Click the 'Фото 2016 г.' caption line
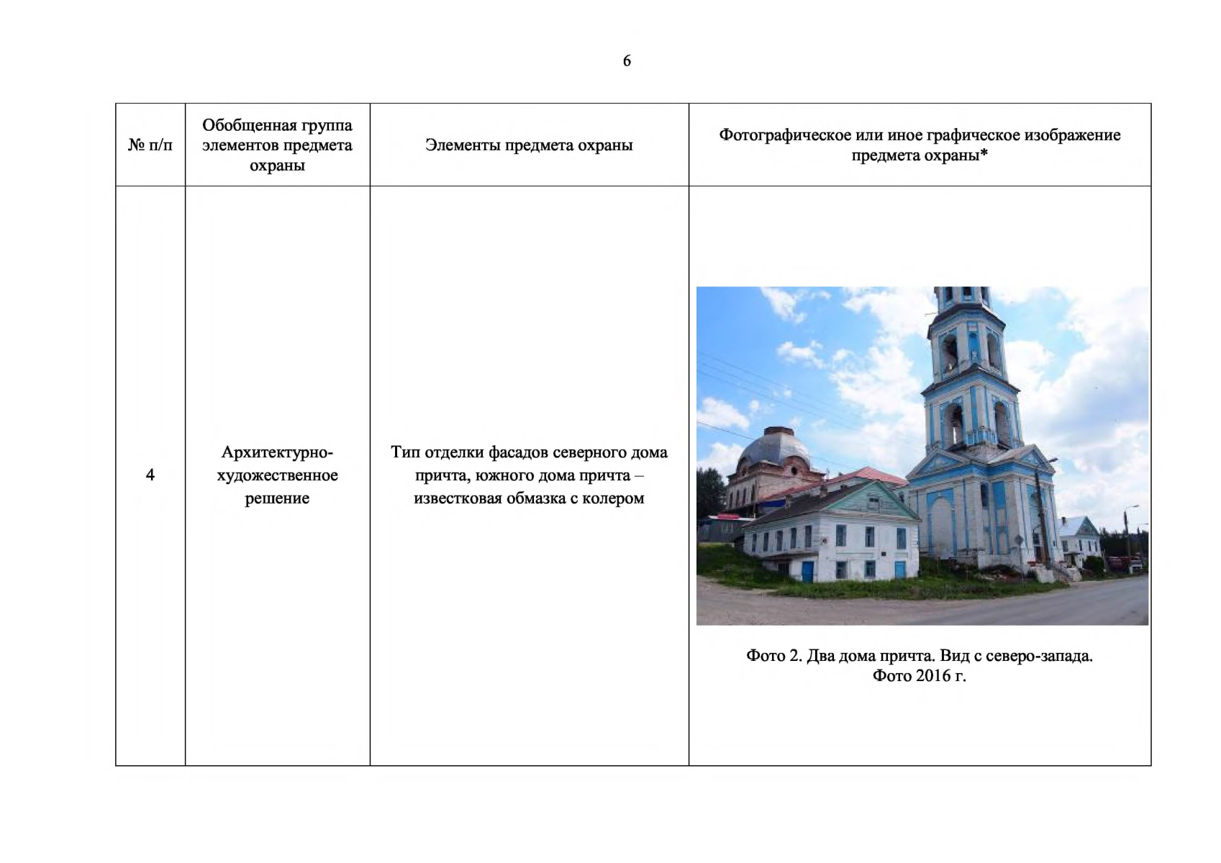This screenshot has height=863, width=1221. tap(919, 676)
